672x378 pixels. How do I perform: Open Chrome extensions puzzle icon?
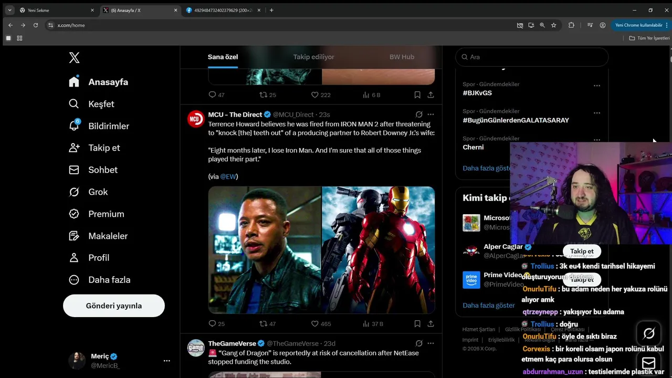point(571,25)
